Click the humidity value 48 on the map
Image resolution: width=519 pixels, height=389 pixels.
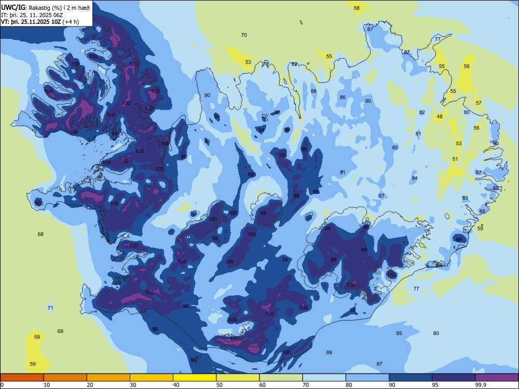[x=440, y=116]
